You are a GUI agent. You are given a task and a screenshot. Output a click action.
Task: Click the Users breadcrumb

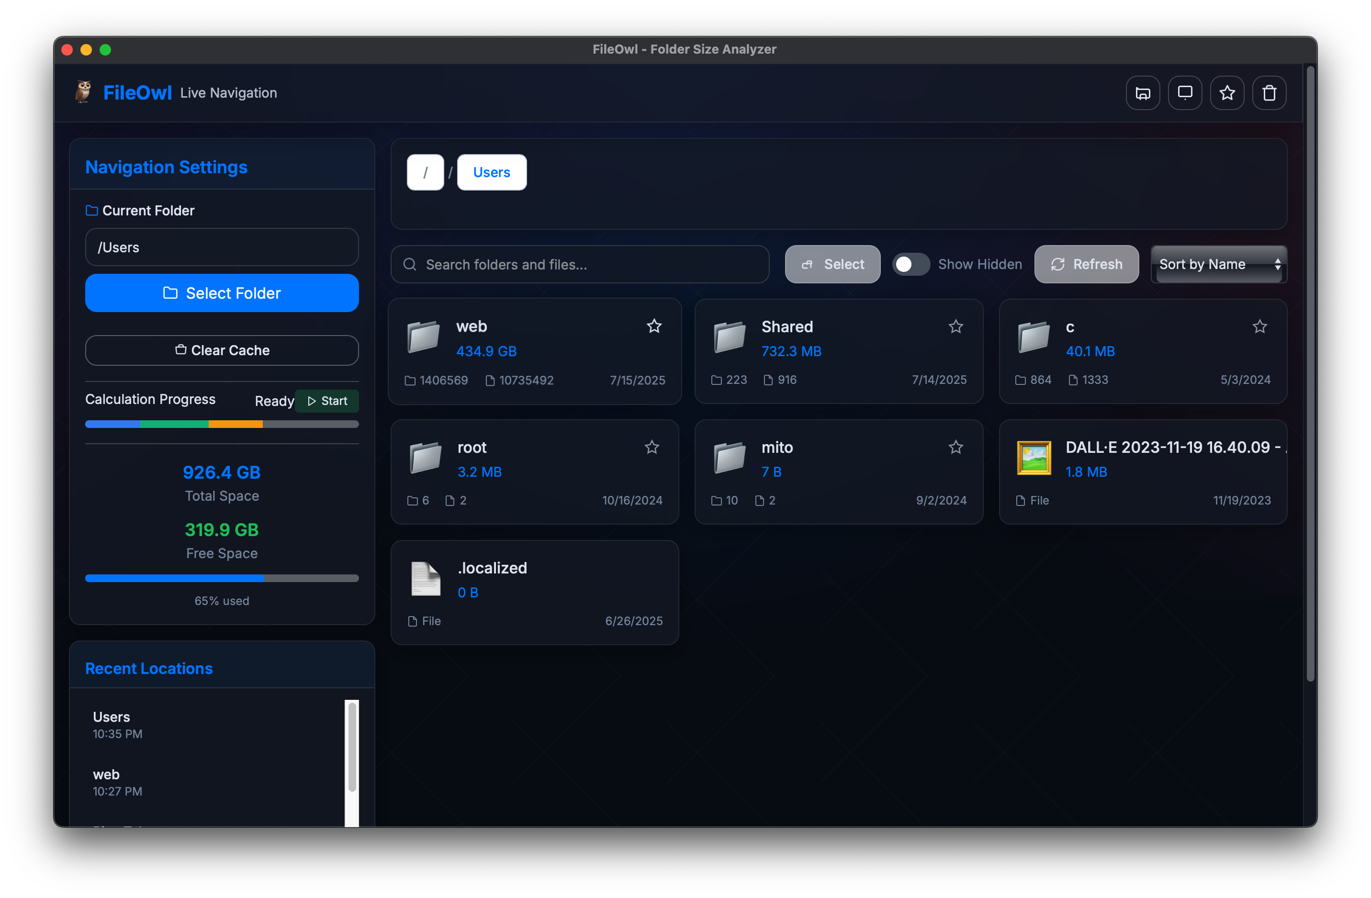coord(491,172)
